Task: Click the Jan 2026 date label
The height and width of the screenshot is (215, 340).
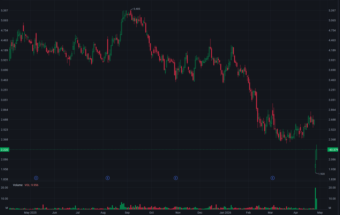Action: pos(226,212)
